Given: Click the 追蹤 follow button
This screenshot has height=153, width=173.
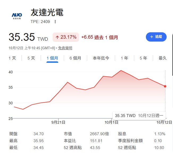Looking at the screenshot, I should [156, 37].
